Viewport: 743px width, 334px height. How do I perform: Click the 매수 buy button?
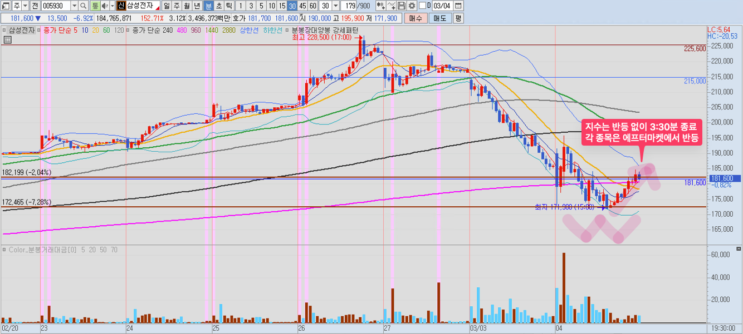(416, 18)
